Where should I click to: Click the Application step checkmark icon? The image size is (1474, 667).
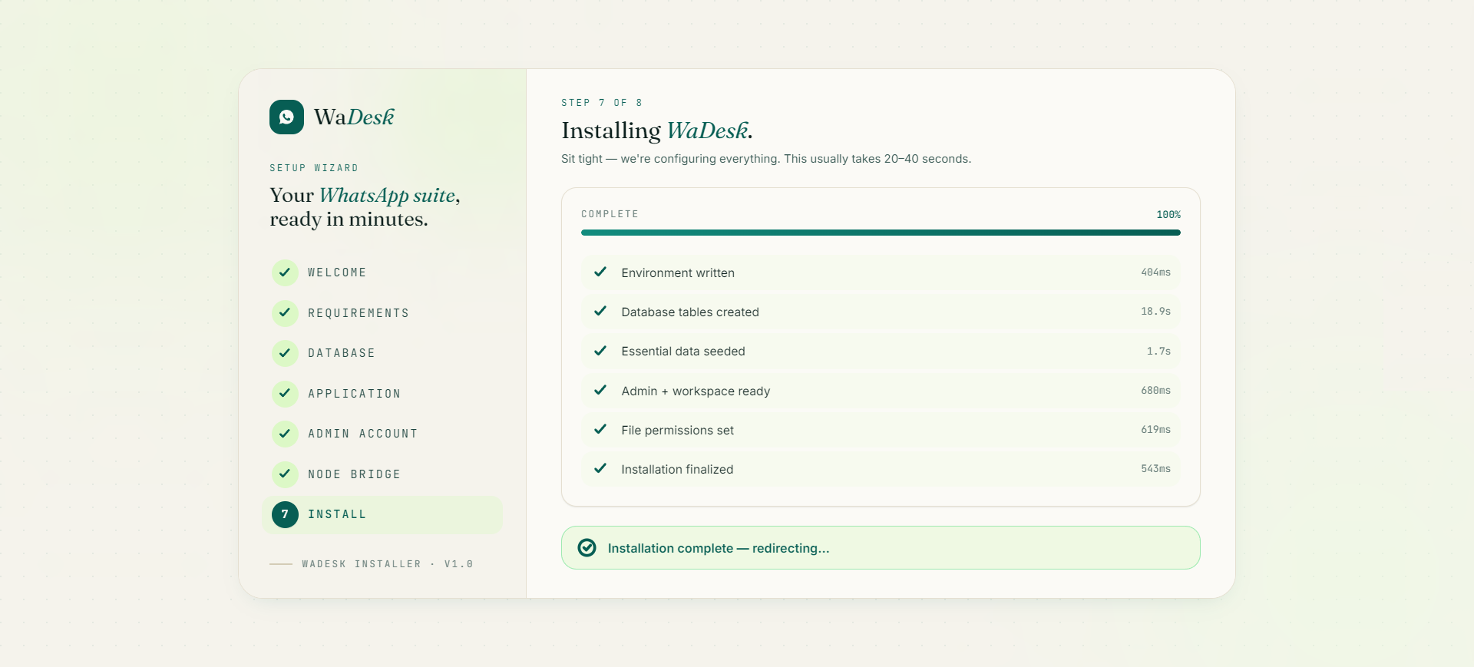pyautogui.click(x=285, y=393)
